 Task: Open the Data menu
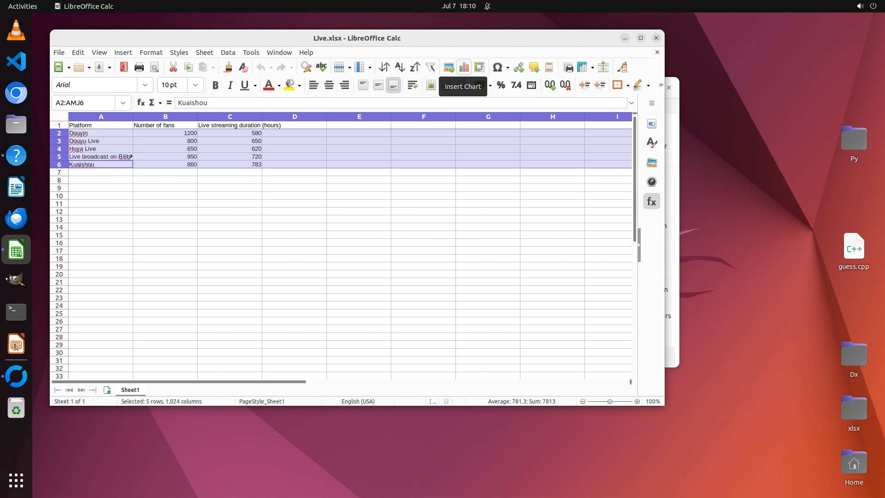[228, 52]
